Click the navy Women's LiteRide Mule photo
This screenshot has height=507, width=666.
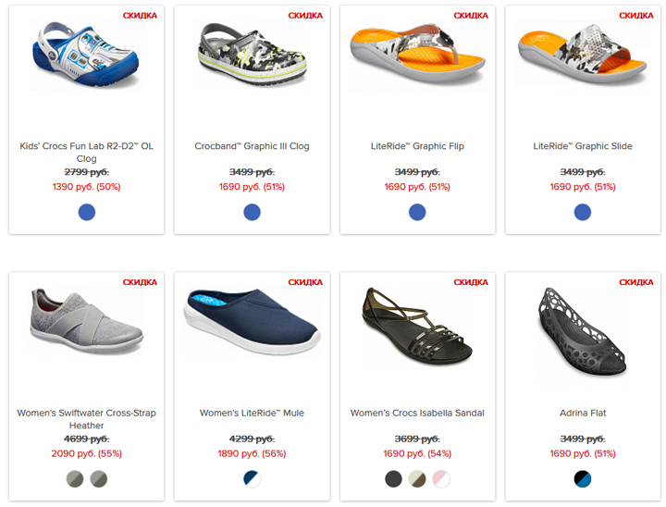coord(253,320)
